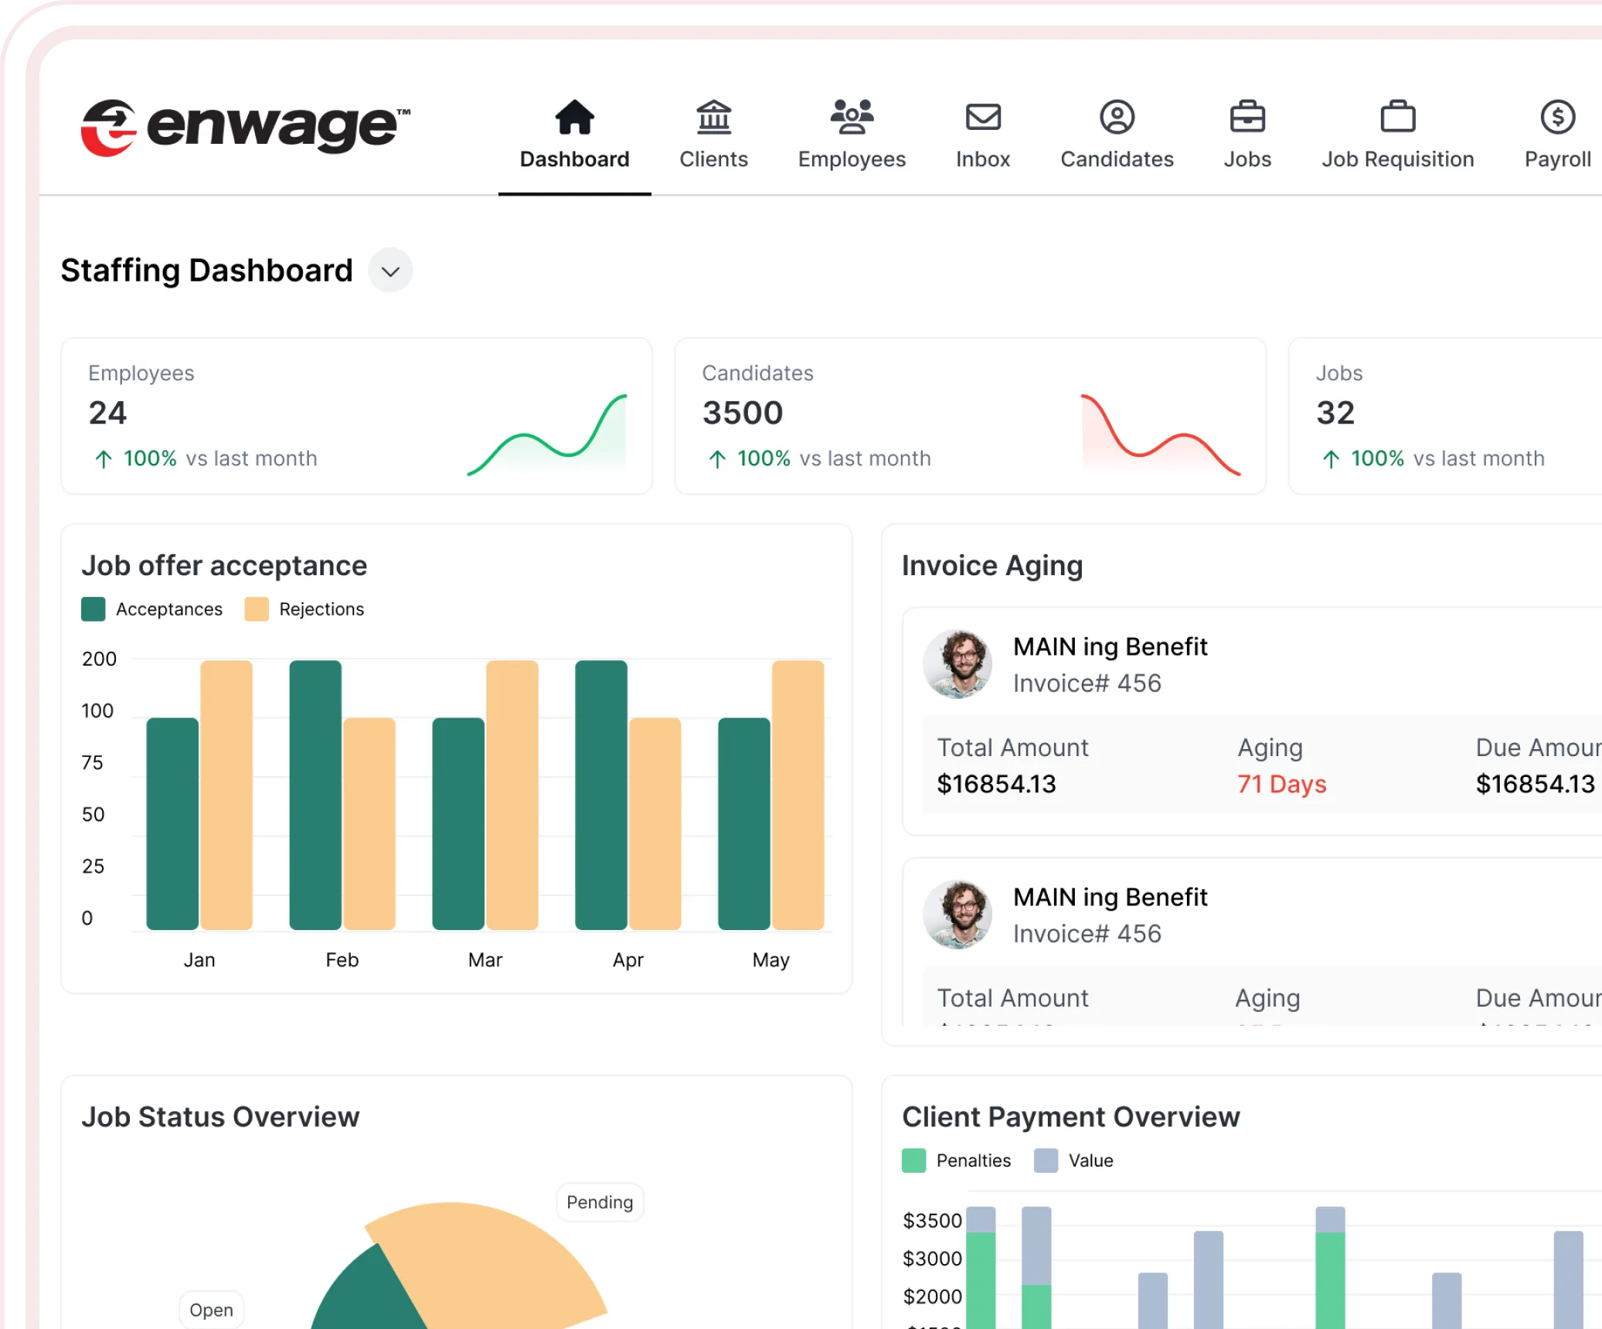Click the Employees 24 stat card
This screenshot has width=1602, height=1329.
tap(356, 416)
